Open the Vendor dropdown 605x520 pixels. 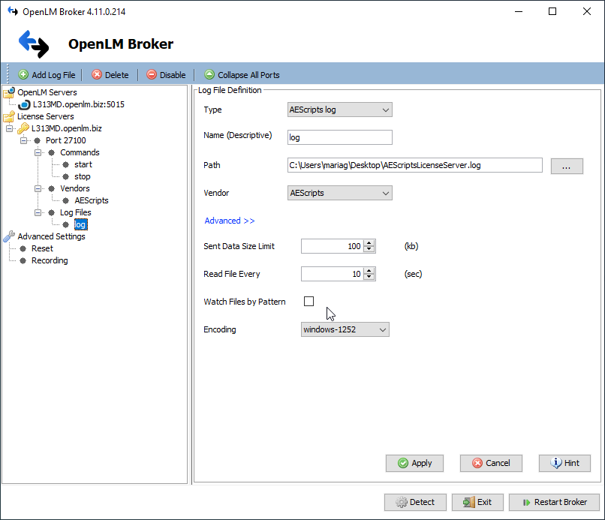(340, 193)
